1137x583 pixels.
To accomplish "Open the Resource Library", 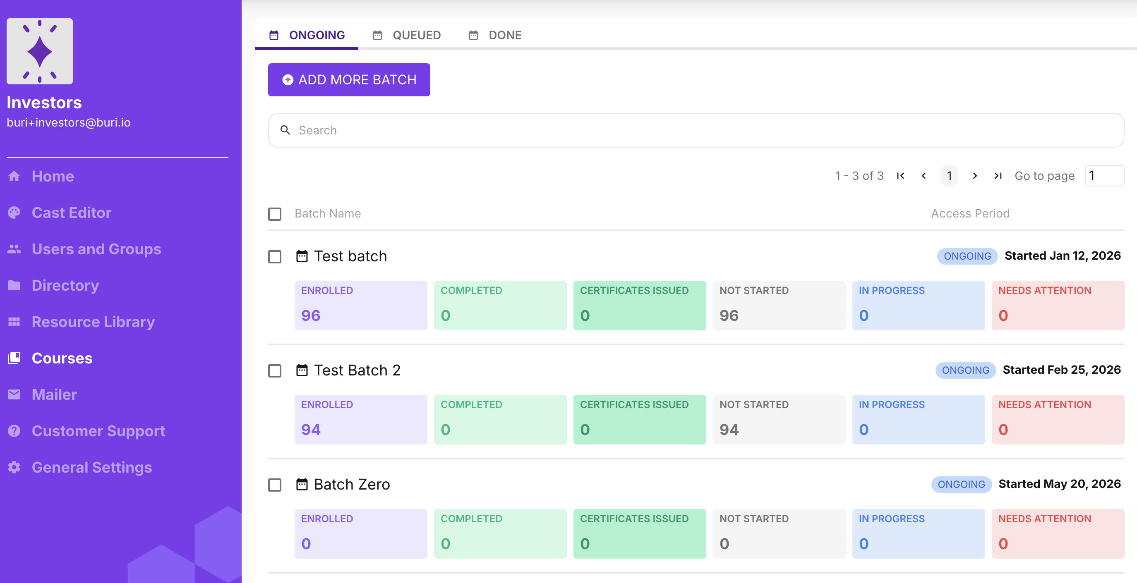I will tap(93, 322).
